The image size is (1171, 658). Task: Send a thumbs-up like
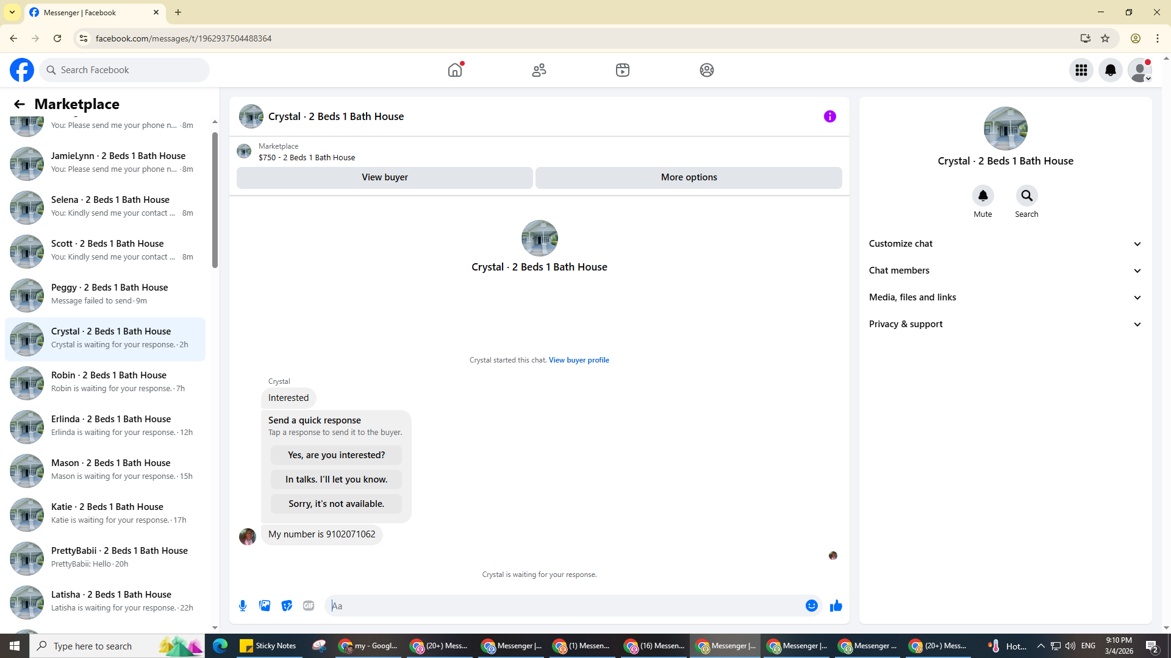click(836, 606)
